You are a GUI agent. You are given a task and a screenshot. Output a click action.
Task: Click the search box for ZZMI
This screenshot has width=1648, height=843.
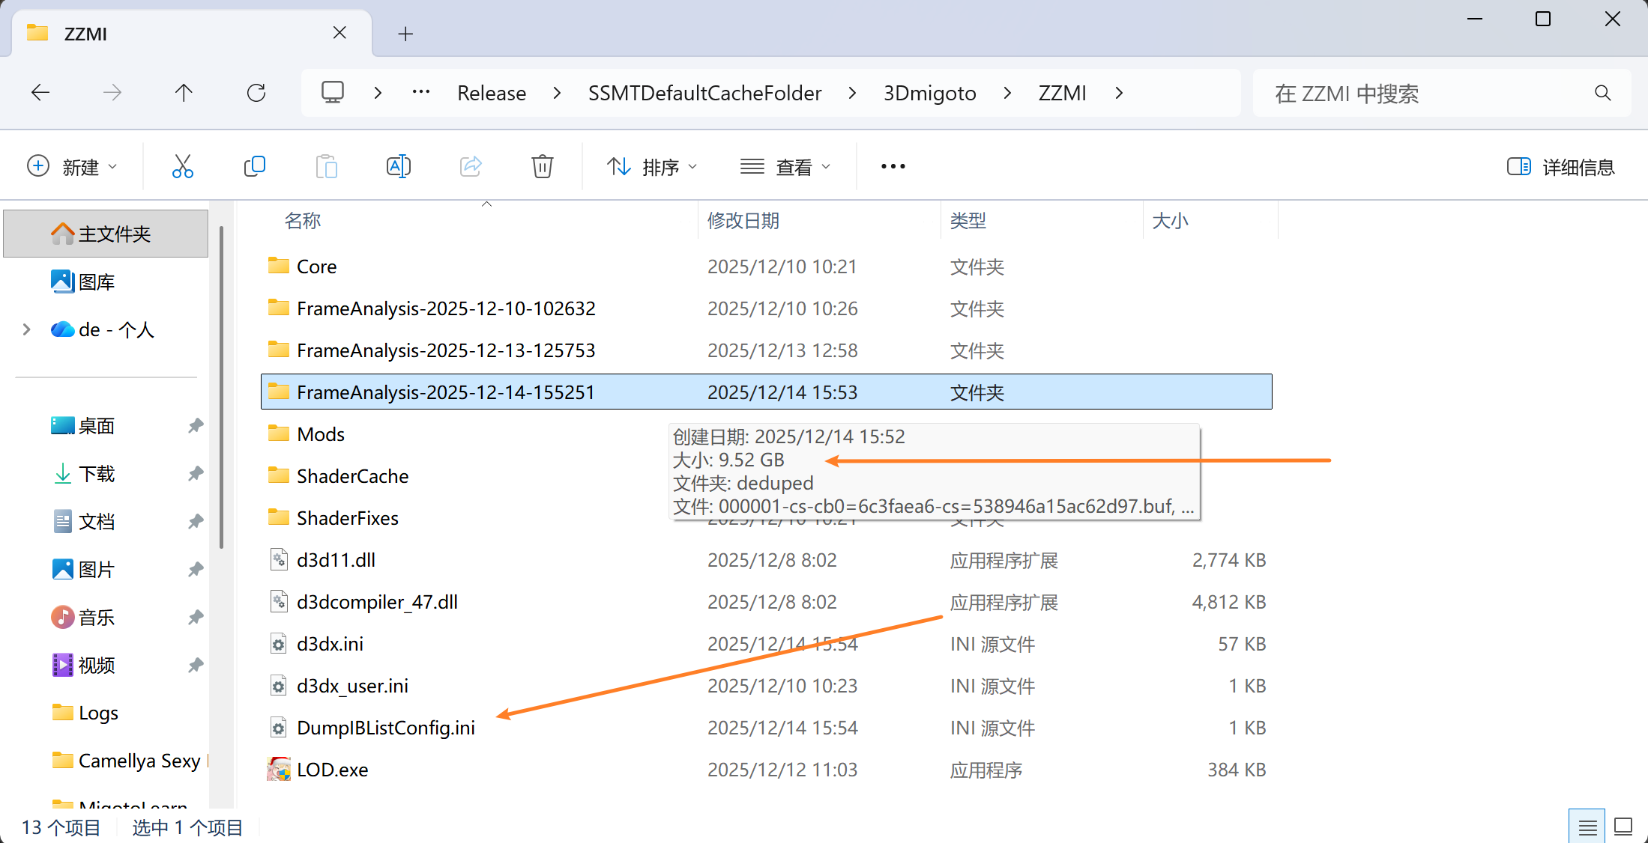(x=1424, y=93)
